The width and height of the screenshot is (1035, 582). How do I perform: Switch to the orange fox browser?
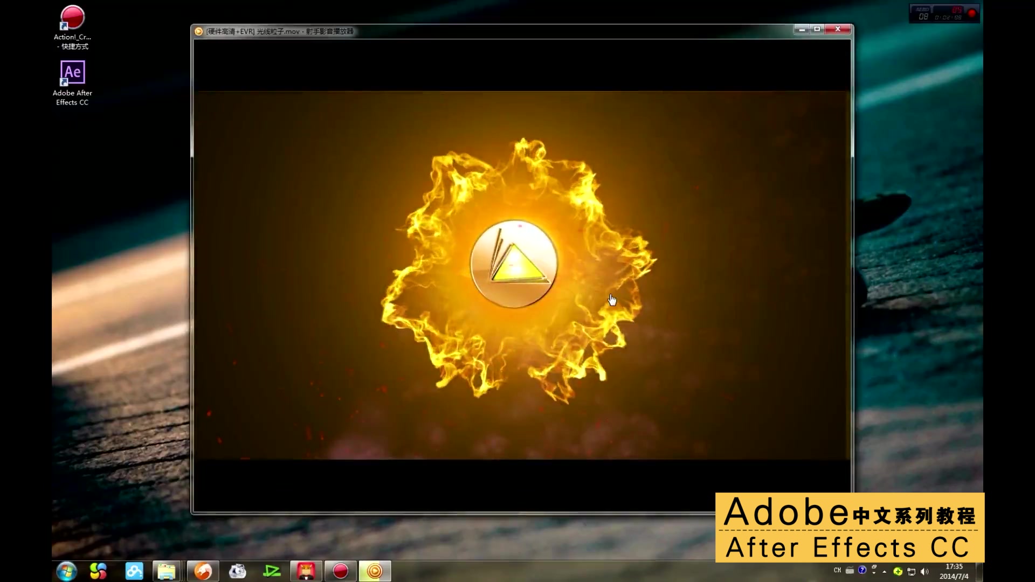[203, 571]
